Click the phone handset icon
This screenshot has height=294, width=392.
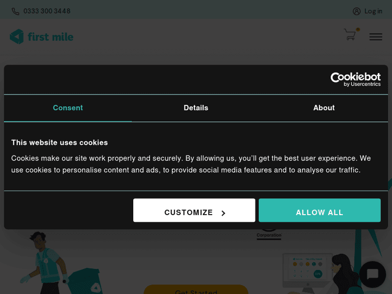point(16,11)
